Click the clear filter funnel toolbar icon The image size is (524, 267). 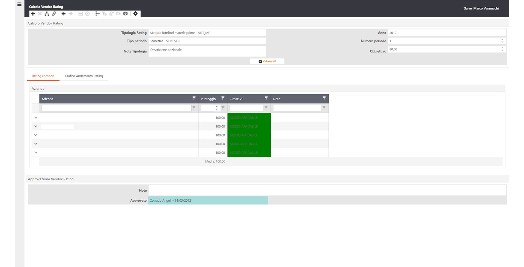point(105,14)
